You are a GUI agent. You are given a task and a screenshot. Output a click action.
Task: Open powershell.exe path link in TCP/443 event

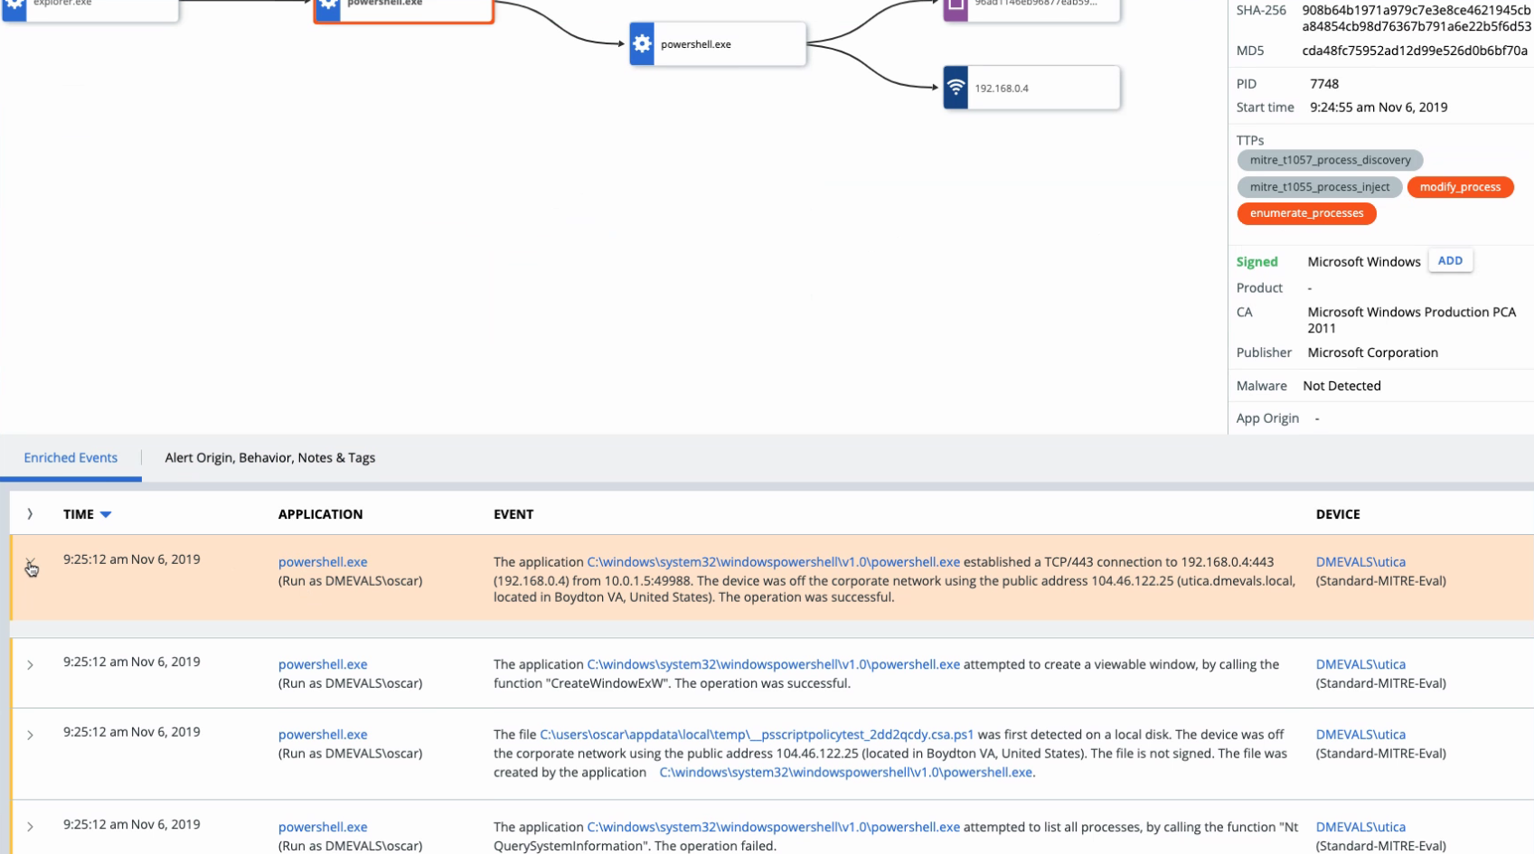click(773, 562)
